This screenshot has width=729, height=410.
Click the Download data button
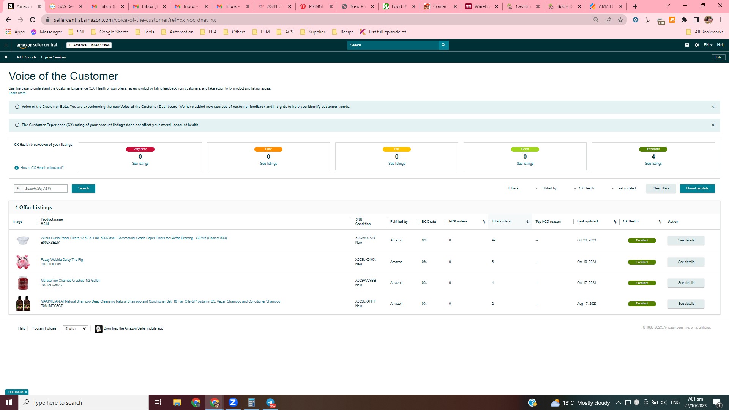pyautogui.click(x=697, y=189)
